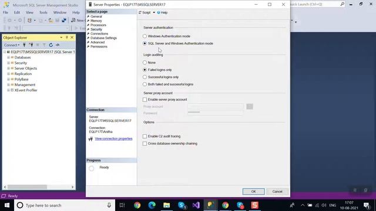Click Filter icon in Object Explorer toolbar
The width and height of the screenshot is (376, 211).
click(x=44, y=45)
